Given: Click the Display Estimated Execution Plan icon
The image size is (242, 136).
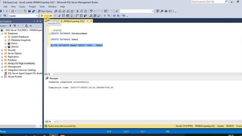Looking at the screenshot, I should (64, 16).
